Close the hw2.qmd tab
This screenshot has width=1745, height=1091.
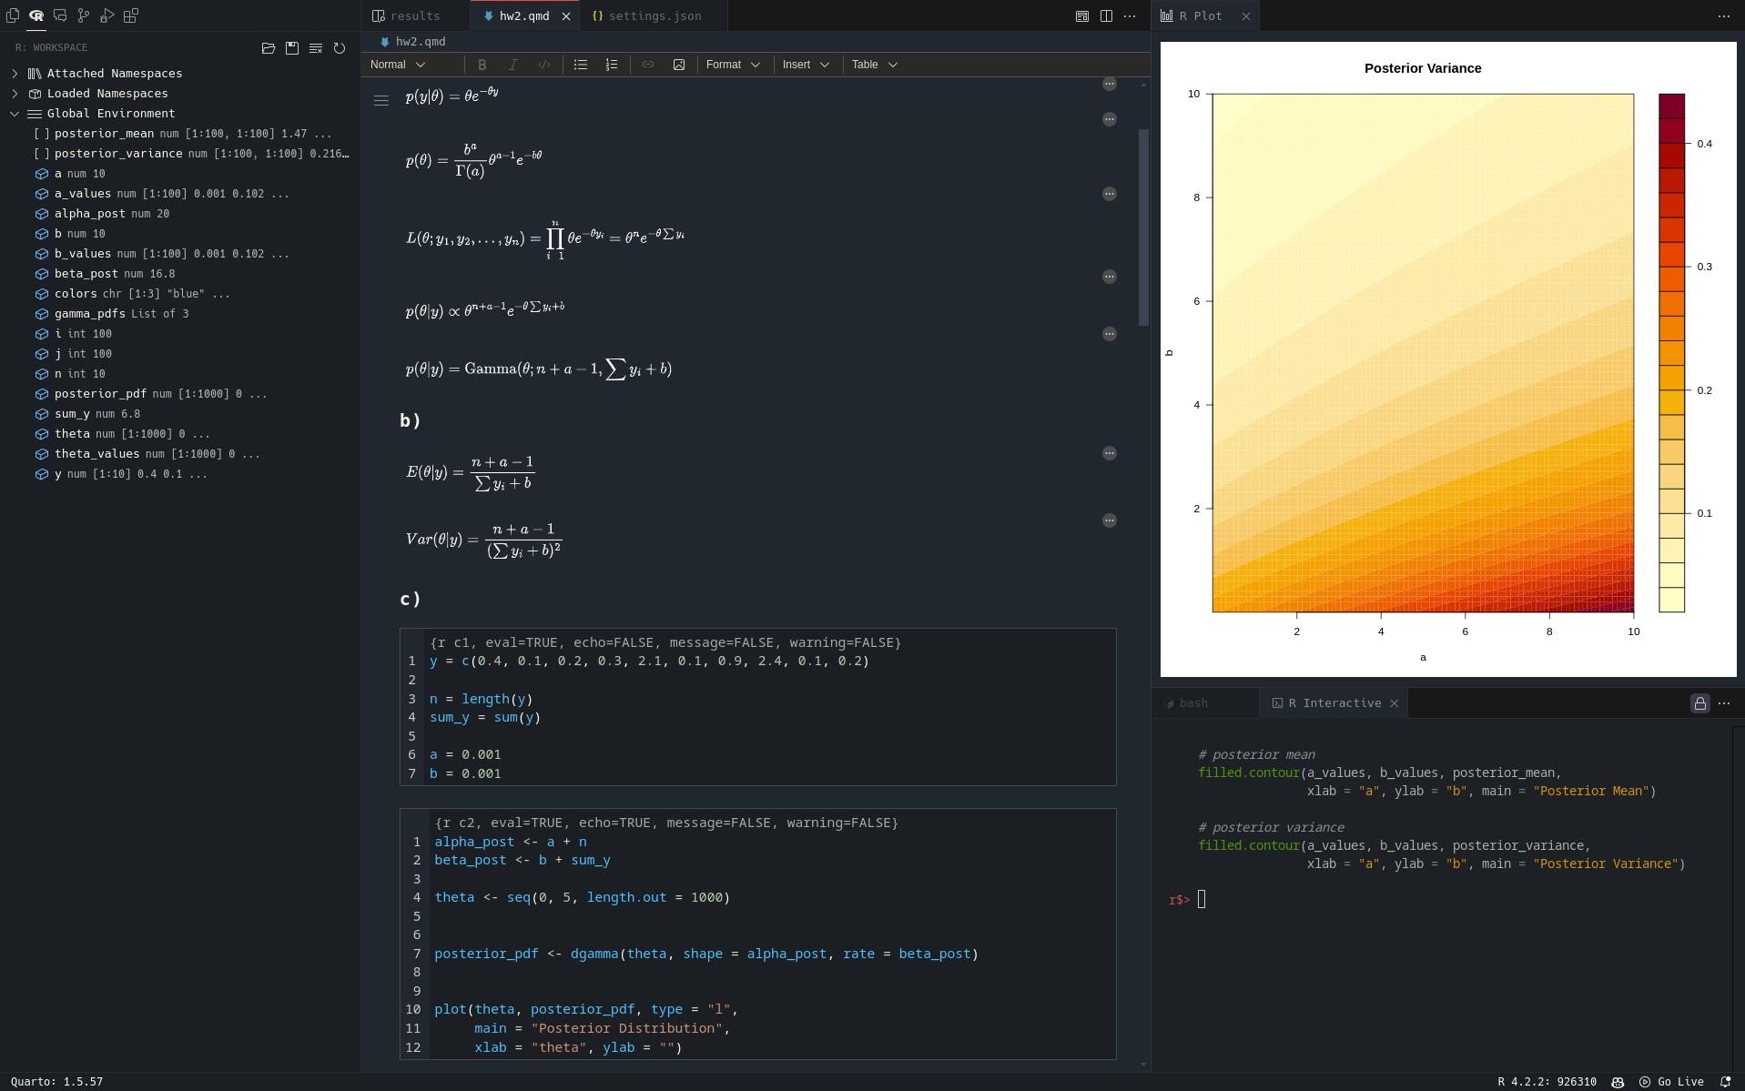[x=566, y=16]
